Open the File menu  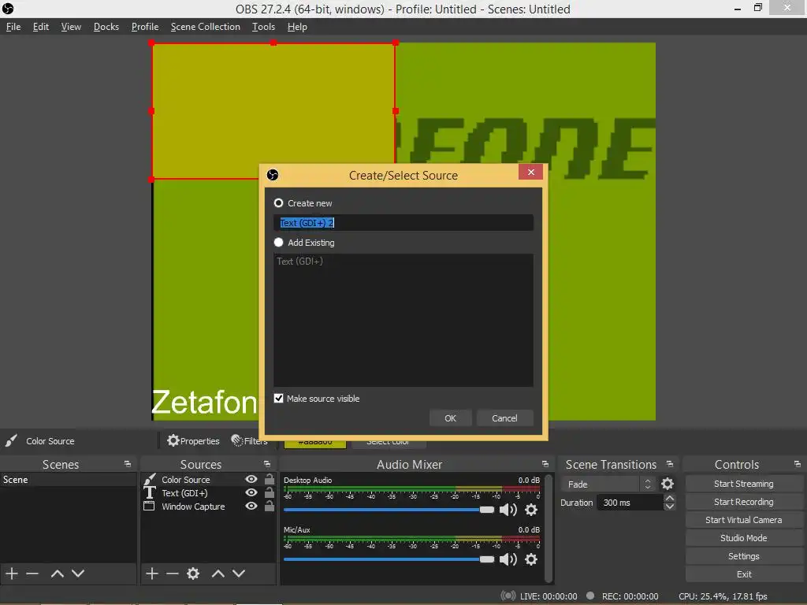[x=13, y=27]
